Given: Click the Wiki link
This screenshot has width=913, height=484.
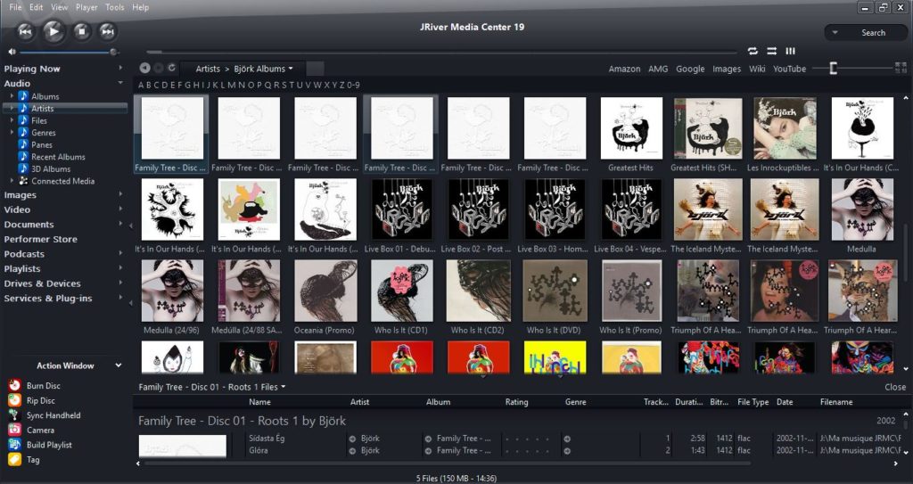Looking at the screenshot, I should 757,69.
